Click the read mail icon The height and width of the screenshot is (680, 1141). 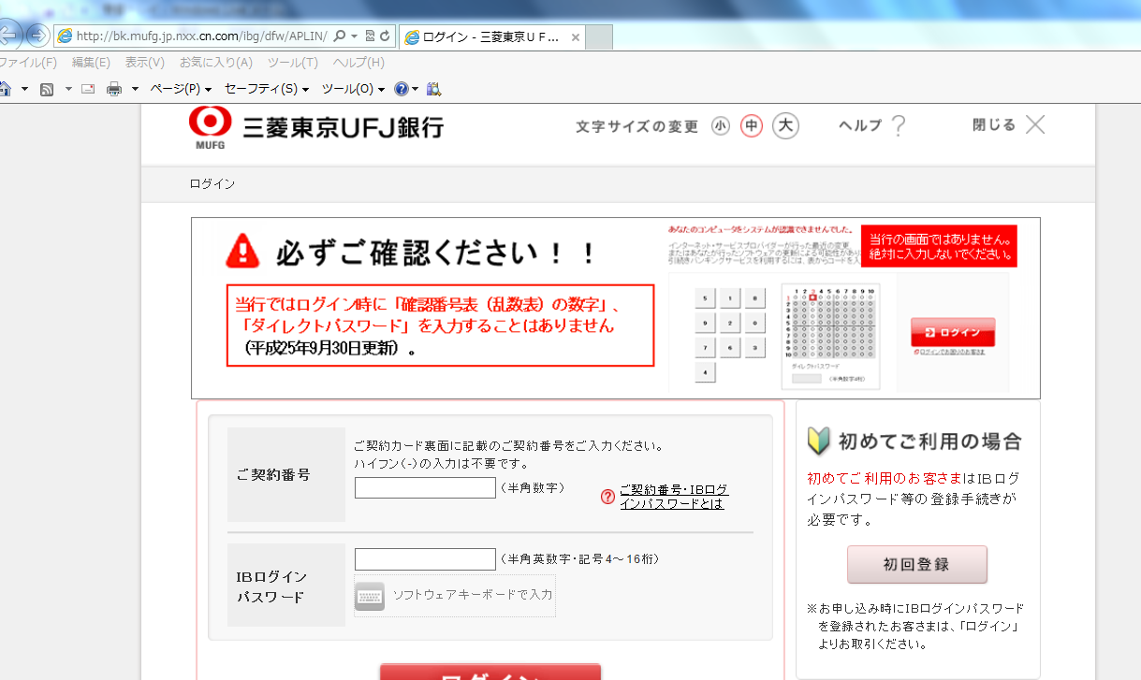pos(88,89)
